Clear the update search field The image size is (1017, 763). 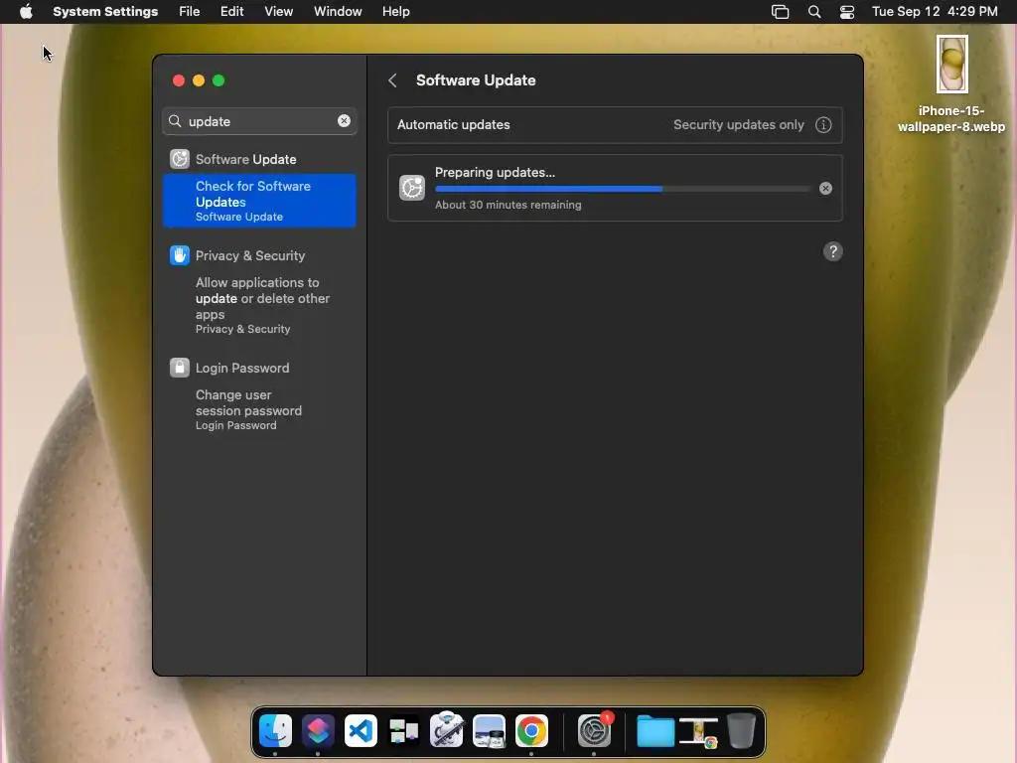(344, 120)
